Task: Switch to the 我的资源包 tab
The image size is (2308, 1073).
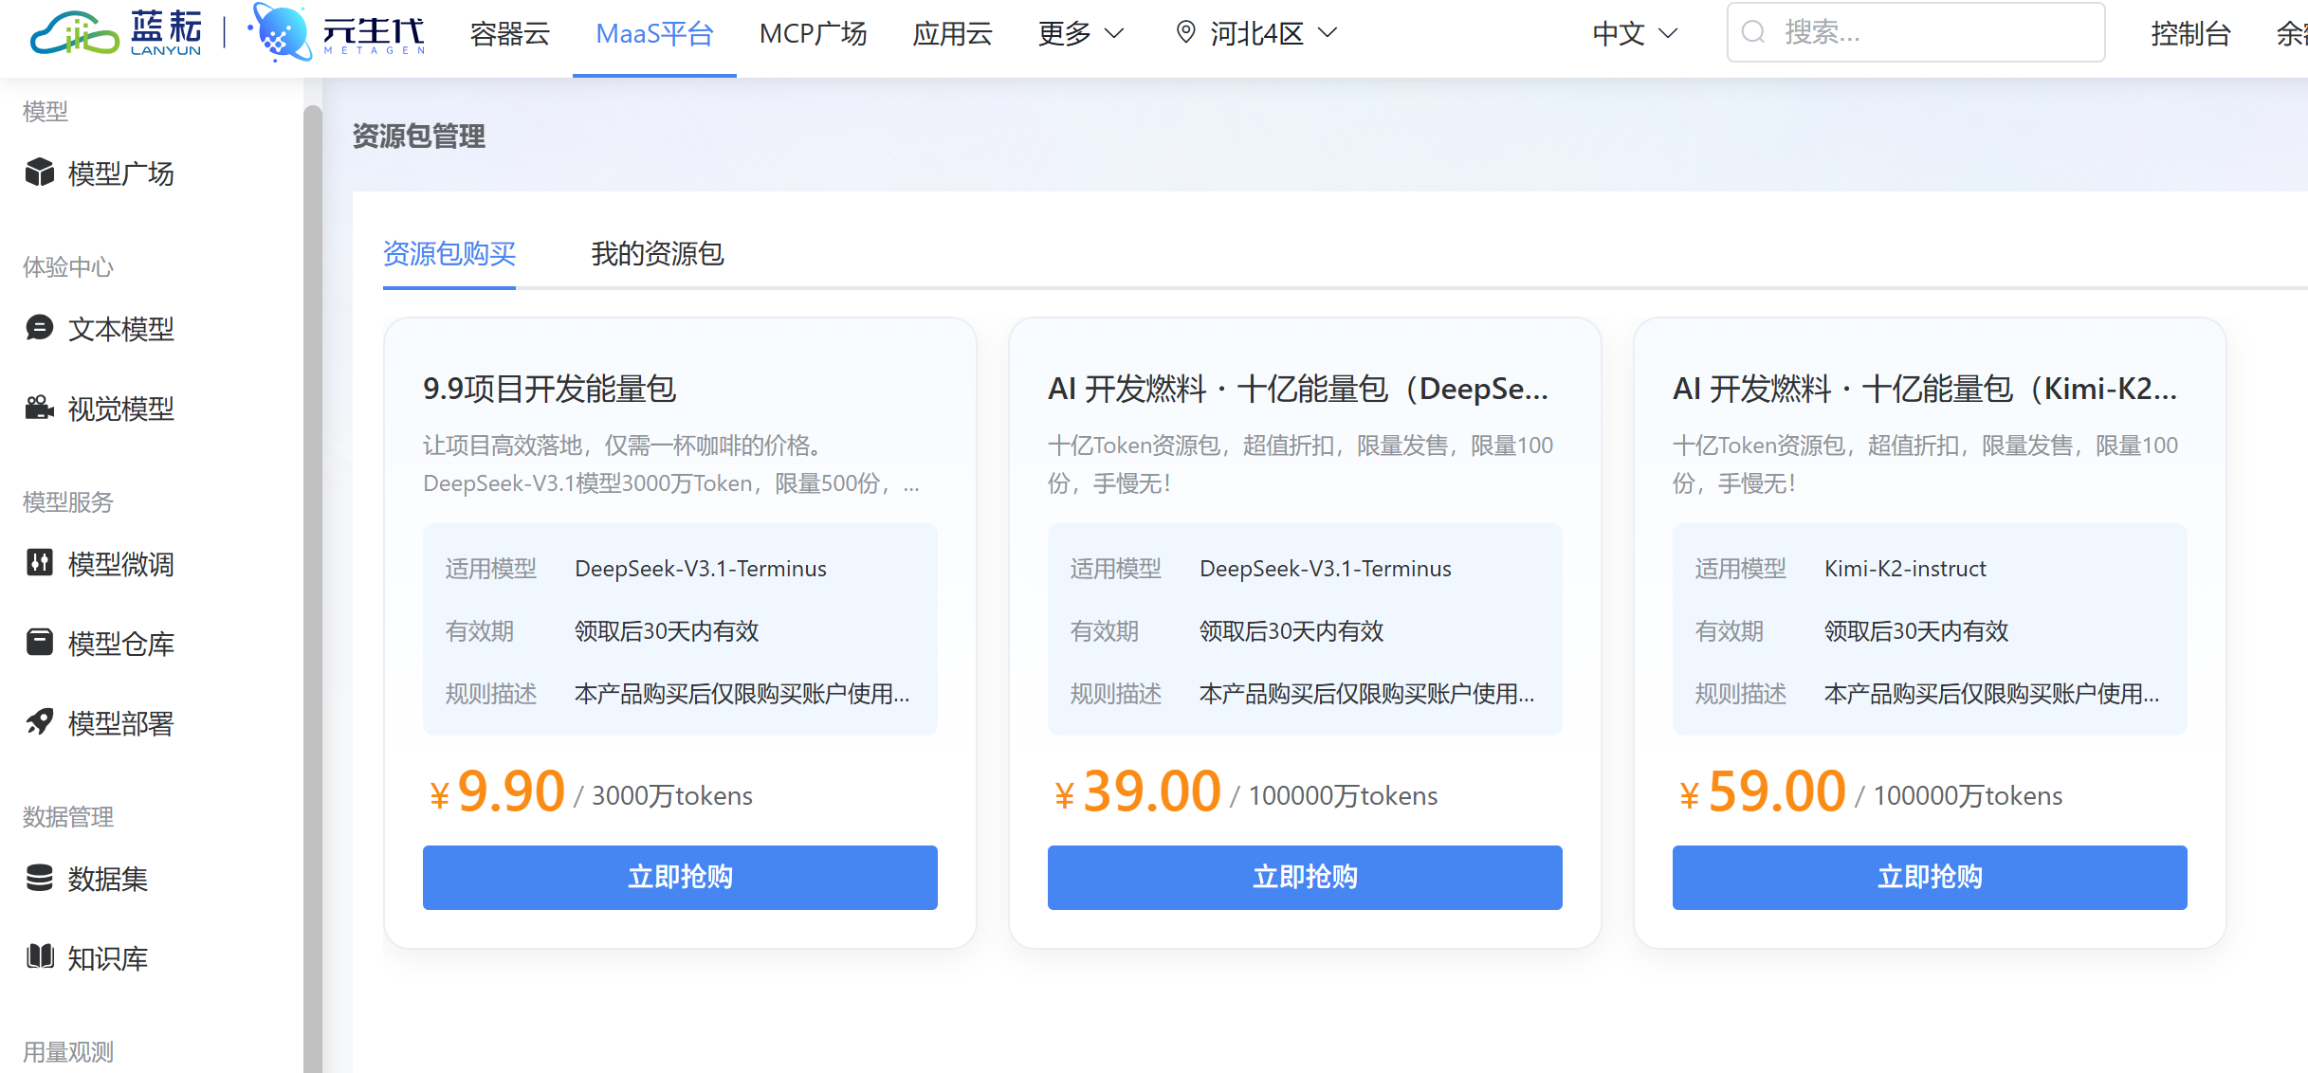Action: tap(658, 254)
